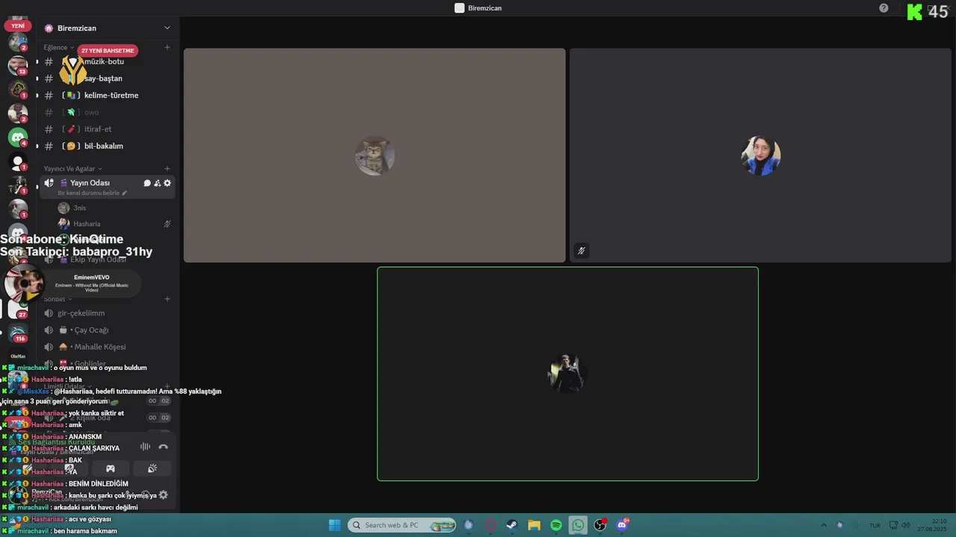The height and width of the screenshot is (537, 956).
Task: Click invite people icon for Yayın Odası
Action: [x=157, y=183]
